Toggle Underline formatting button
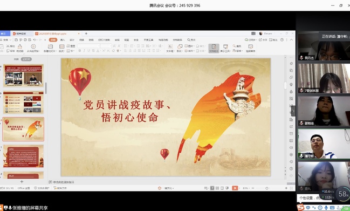Viewport: 350px width, 211px height. click(88, 51)
